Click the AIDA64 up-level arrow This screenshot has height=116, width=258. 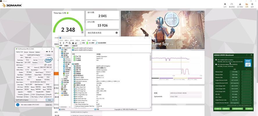click(67, 43)
